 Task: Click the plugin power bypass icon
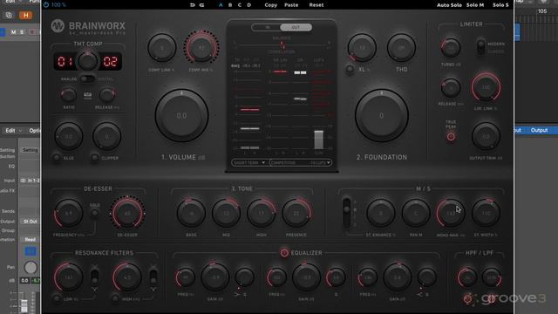[x=46, y=4]
